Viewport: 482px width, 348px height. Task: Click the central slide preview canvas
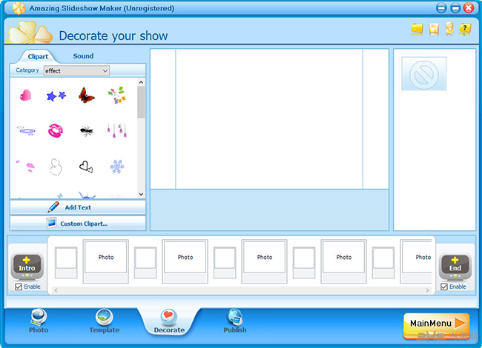point(269,118)
